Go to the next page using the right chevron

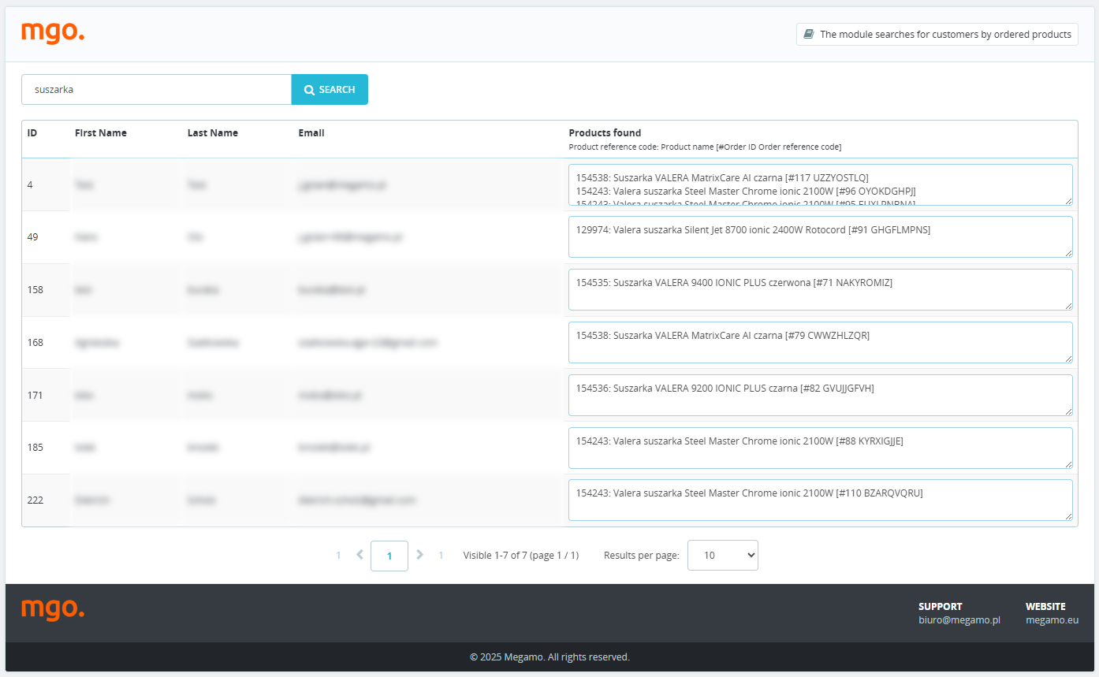[419, 555]
